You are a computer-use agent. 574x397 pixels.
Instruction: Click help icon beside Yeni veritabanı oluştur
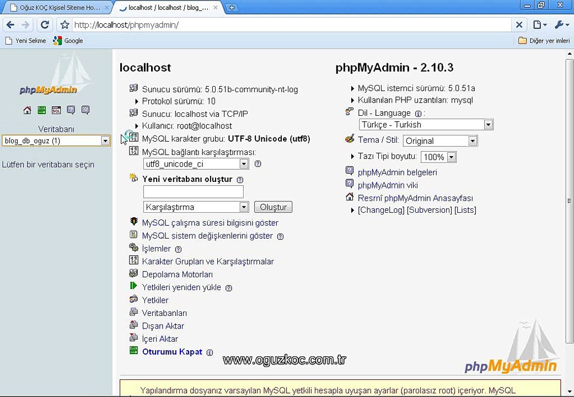(x=240, y=180)
